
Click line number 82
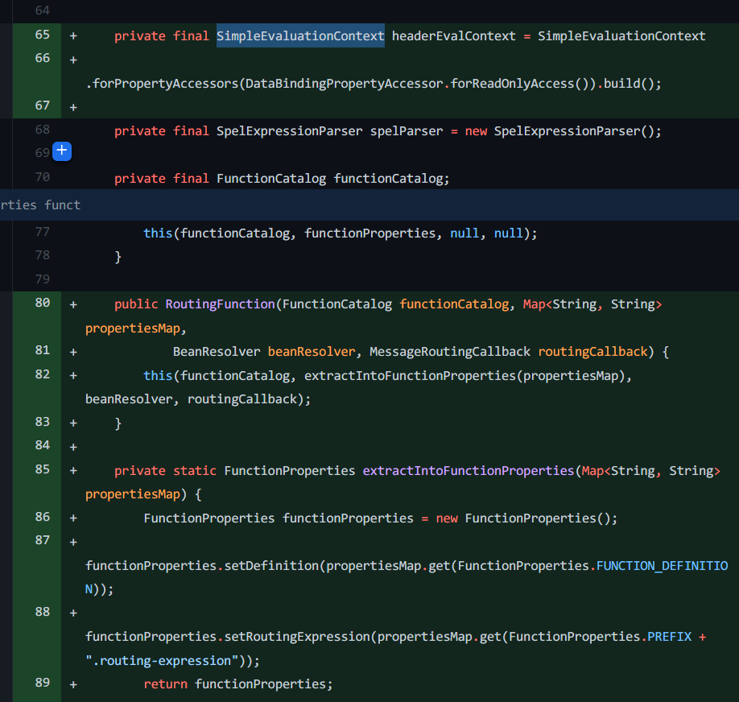pos(43,374)
